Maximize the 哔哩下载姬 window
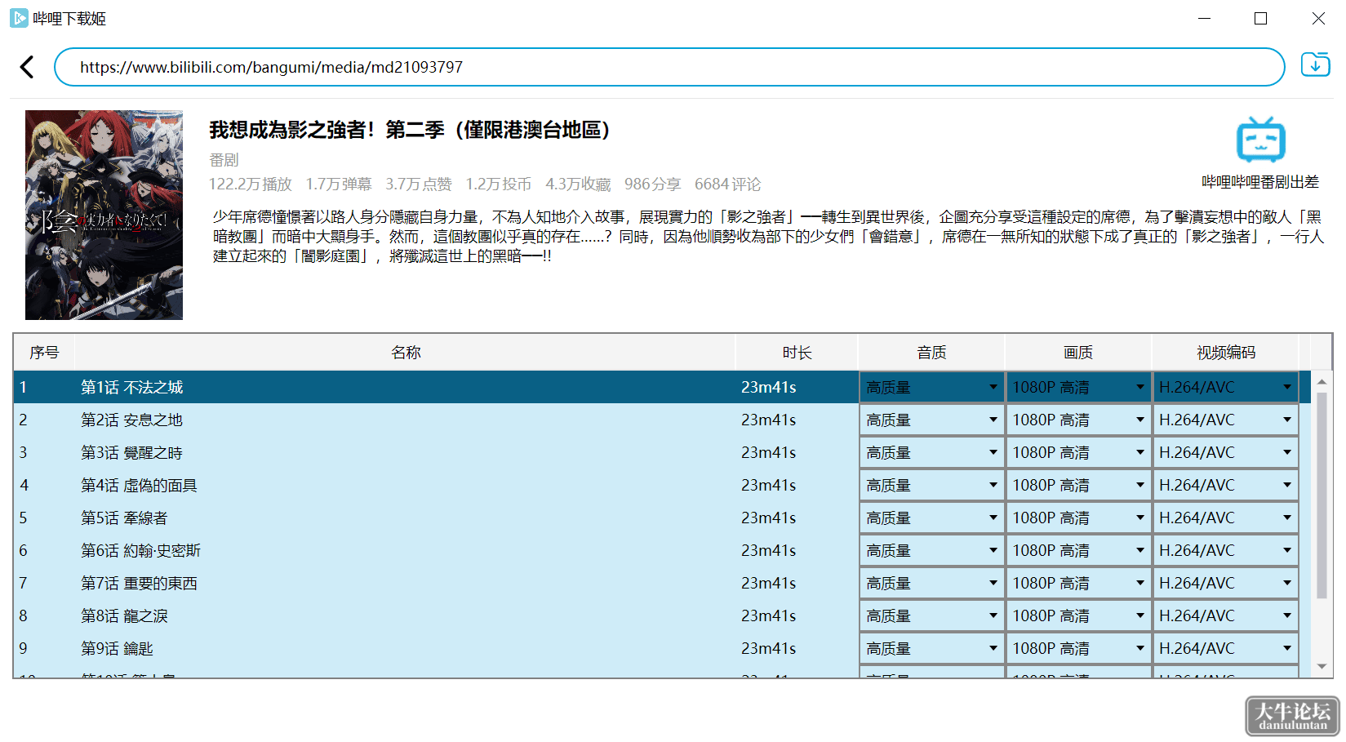The width and height of the screenshot is (1346, 742). [x=1261, y=18]
